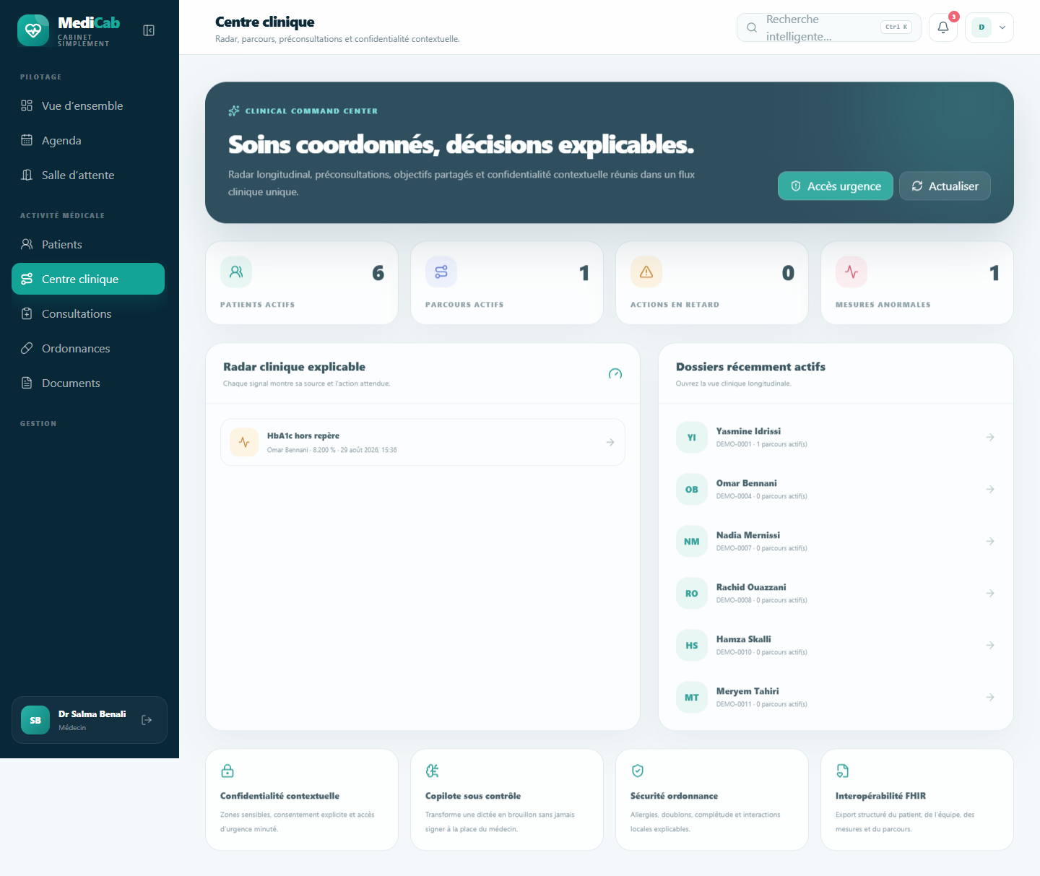
Task: Click the Interopérabilité FHIR file icon
Action: [843, 771]
